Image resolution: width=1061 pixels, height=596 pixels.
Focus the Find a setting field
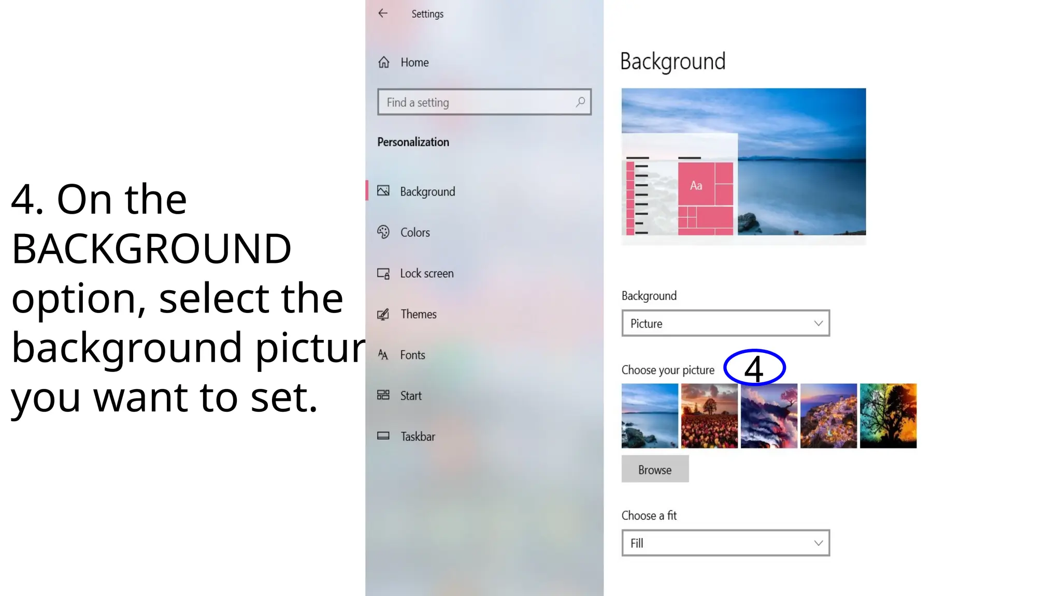coord(484,102)
